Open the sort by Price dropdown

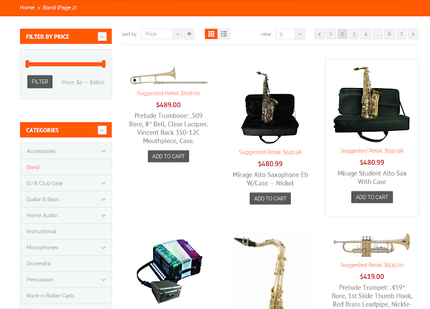(161, 34)
